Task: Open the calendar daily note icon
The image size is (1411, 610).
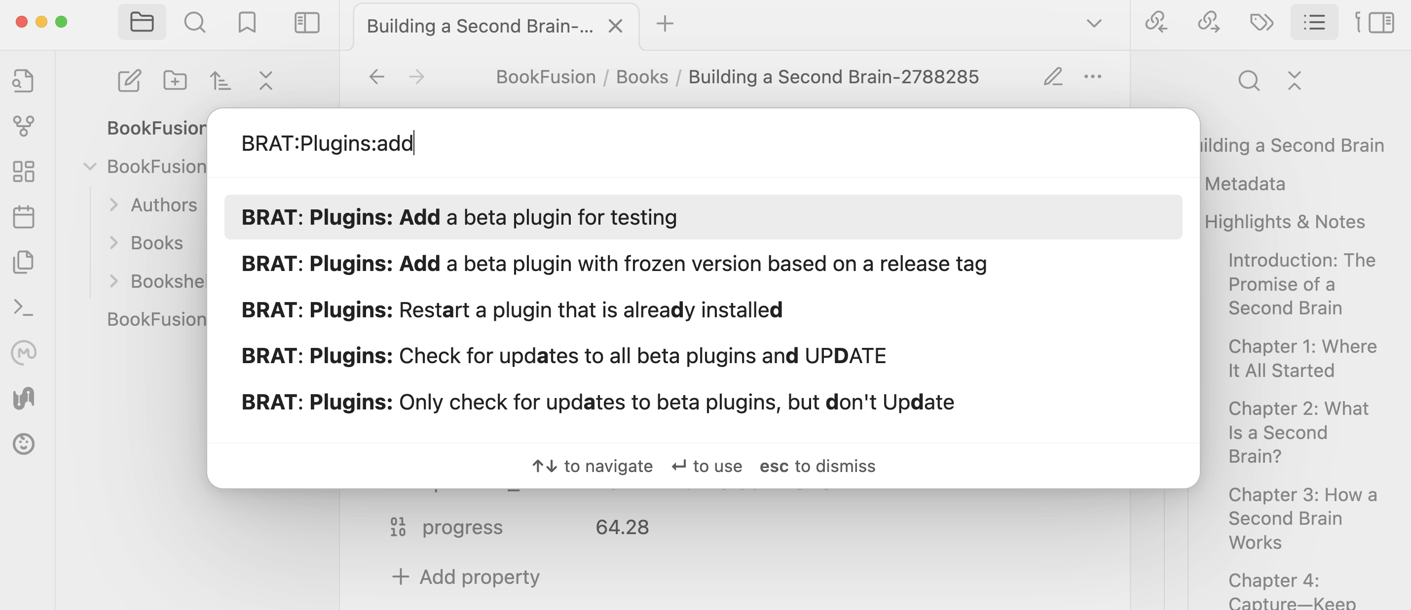Action: tap(23, 217)
